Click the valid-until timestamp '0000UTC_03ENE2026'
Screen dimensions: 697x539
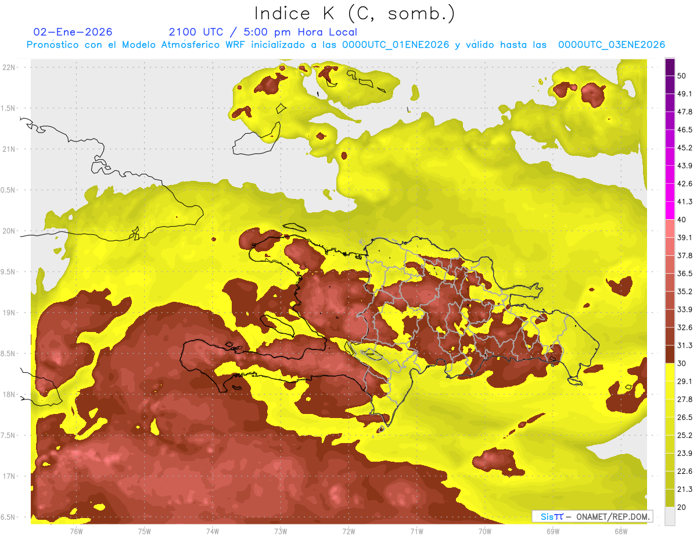click(x=611, y=45)
